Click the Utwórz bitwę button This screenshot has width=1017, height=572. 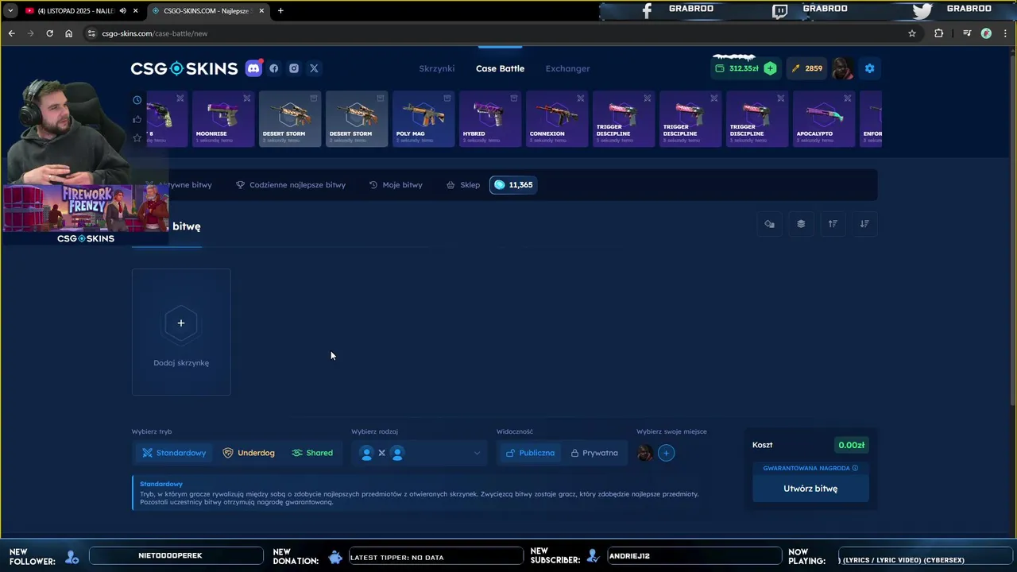pos(810,489)
